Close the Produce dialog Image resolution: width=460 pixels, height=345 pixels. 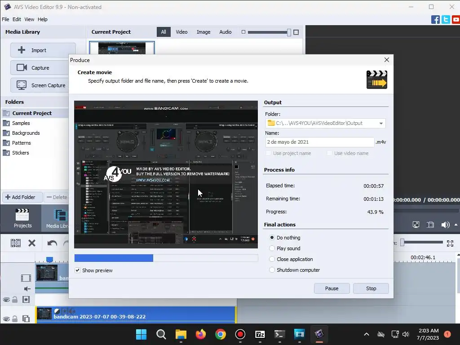(387, 60)
